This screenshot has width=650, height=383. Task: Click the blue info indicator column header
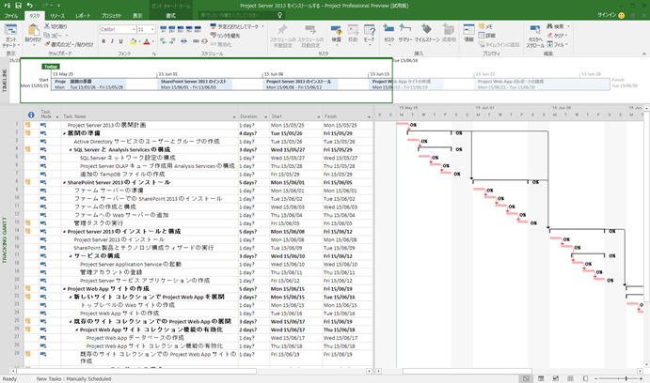pos(31,115)
